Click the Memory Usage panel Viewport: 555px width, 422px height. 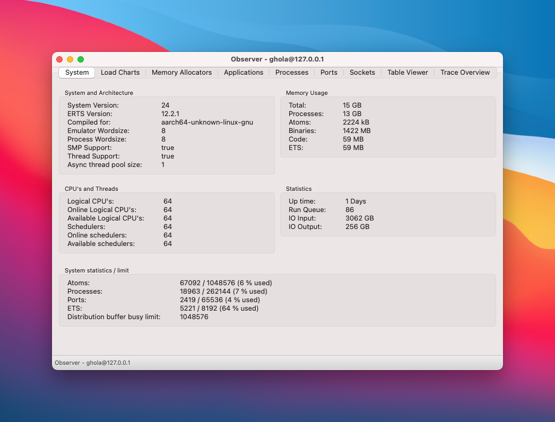click(387, 127)
